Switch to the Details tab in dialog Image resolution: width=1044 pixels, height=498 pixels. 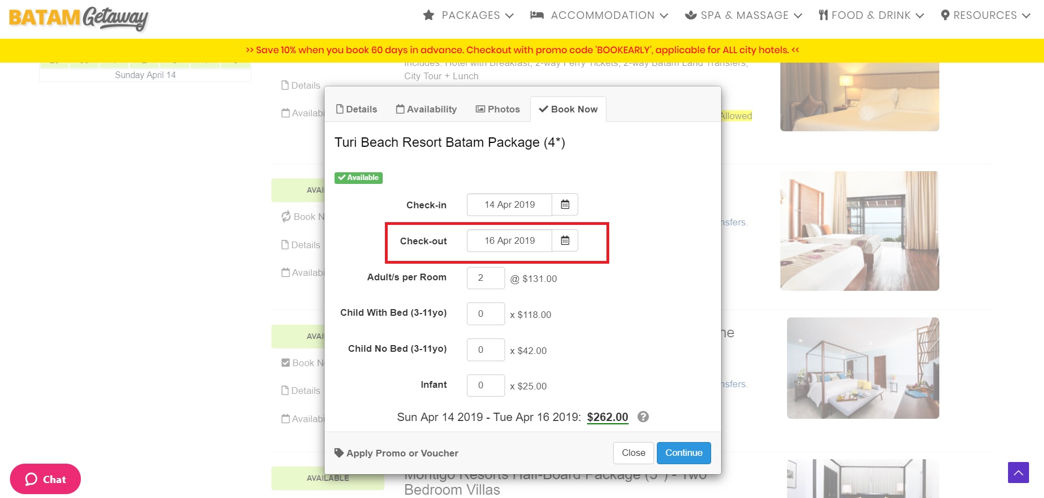coord(357,109)
